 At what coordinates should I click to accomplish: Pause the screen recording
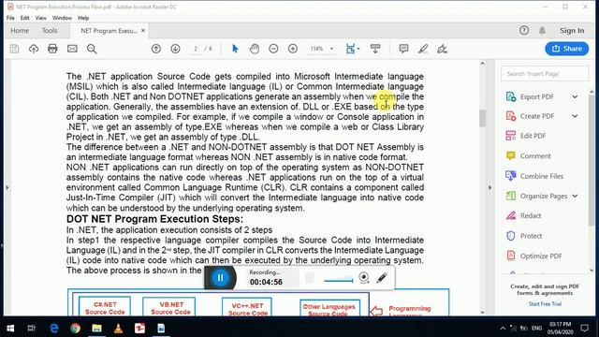pyautogui.click(x=221, y=278)
